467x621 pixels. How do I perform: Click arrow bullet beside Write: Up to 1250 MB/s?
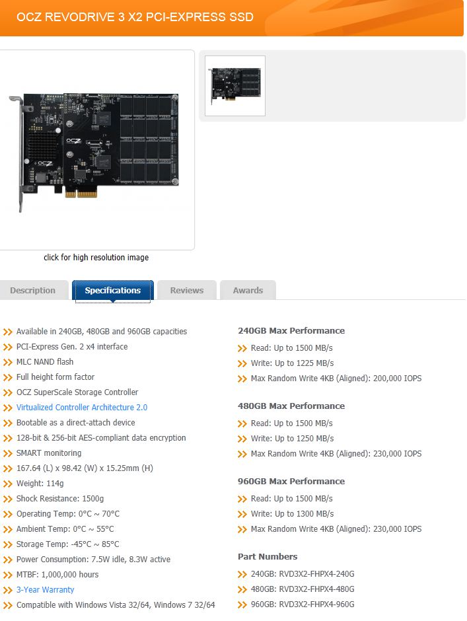[242, 439]
